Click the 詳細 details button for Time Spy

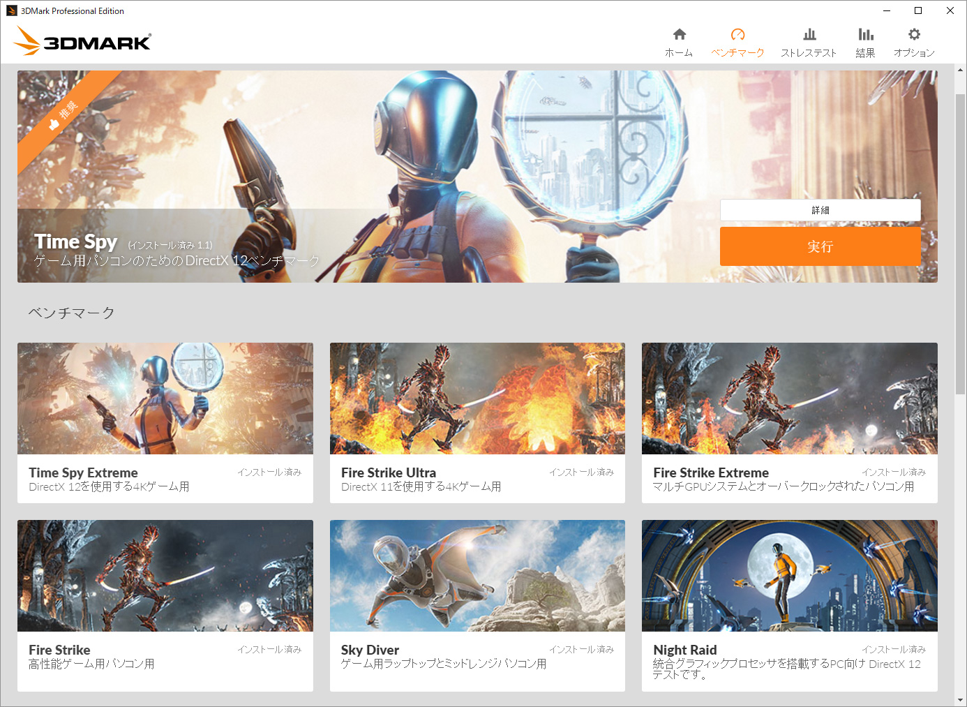820,210
